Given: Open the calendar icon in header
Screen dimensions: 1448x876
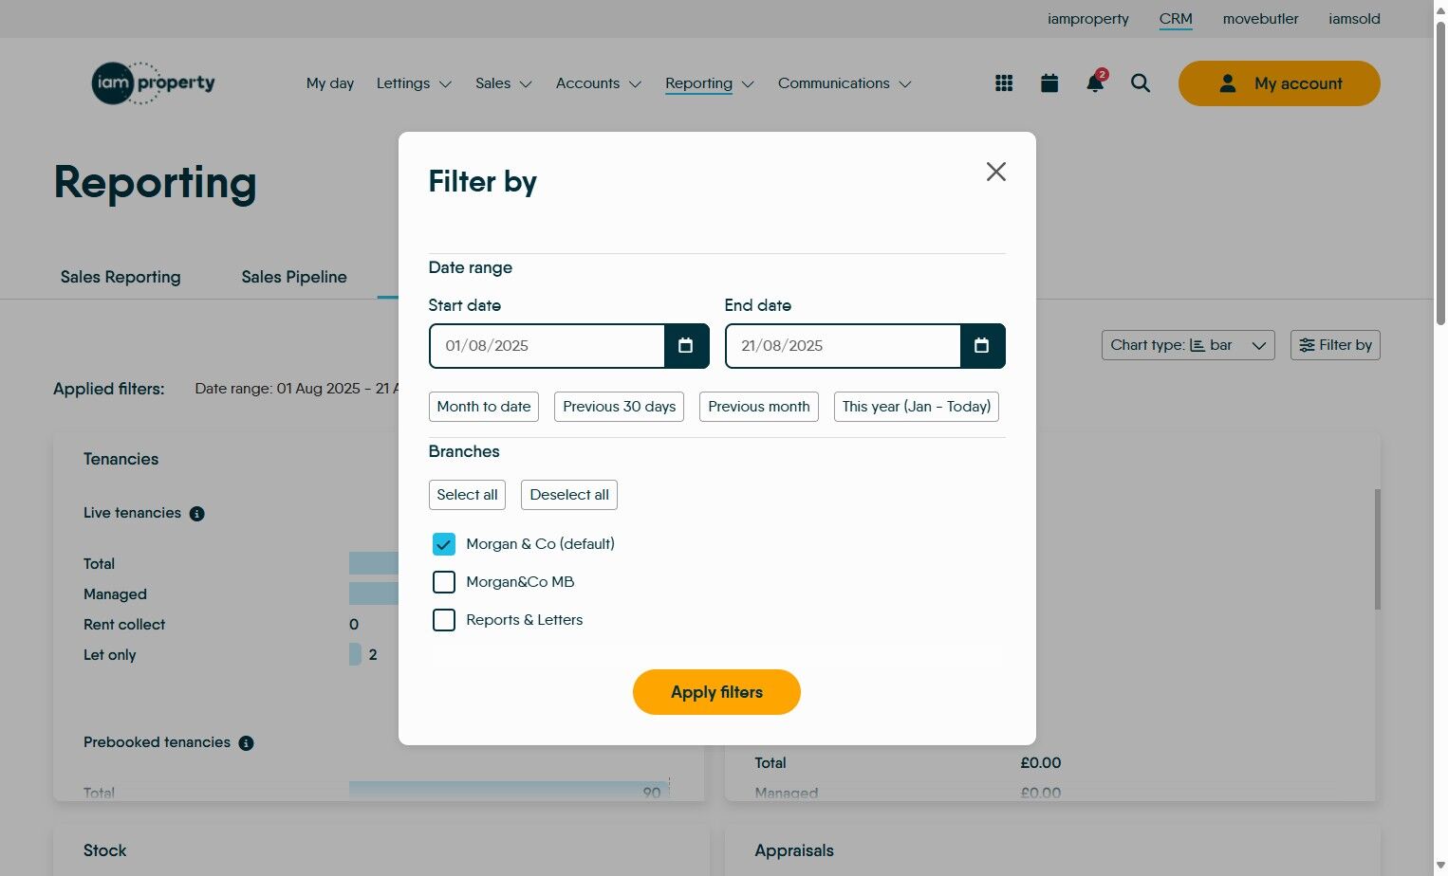Looking at the screenshot, I should coord(1049,83).
